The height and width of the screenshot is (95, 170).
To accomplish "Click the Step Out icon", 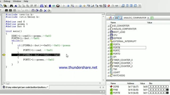I will coord(96,6).
